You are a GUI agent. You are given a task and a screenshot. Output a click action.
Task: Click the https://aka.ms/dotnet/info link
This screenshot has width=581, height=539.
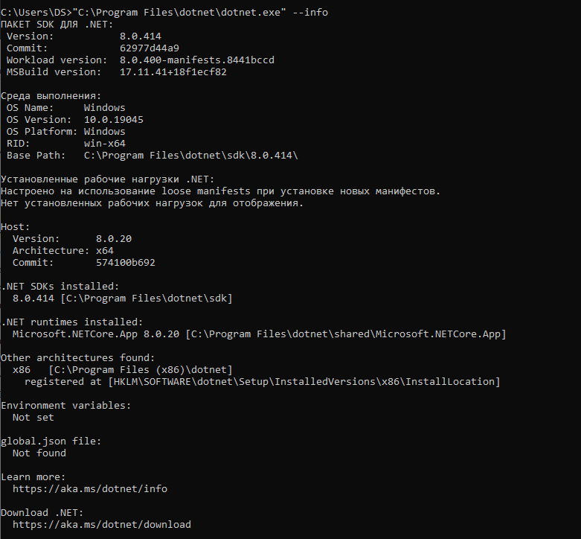coord(90,489)
